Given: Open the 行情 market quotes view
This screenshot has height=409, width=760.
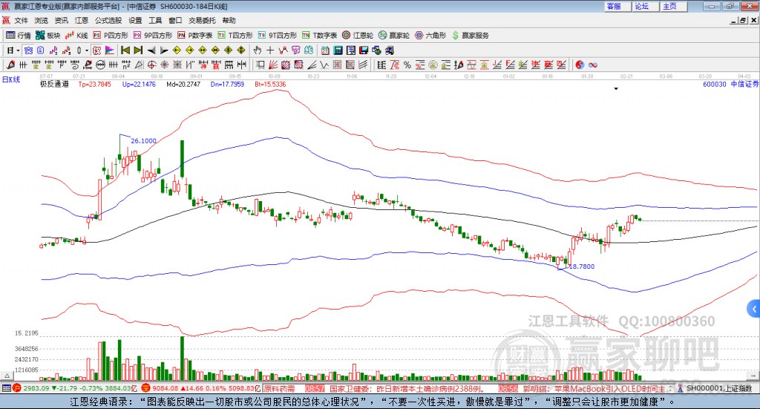Looking at the screenshot, I should [18, 36].
